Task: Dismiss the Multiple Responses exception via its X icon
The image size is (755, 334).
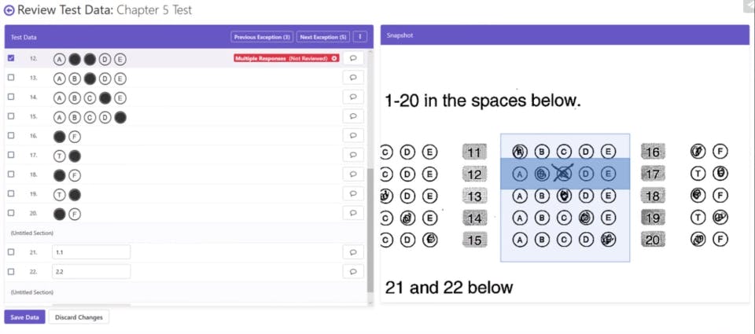Action: coord(334,58)
